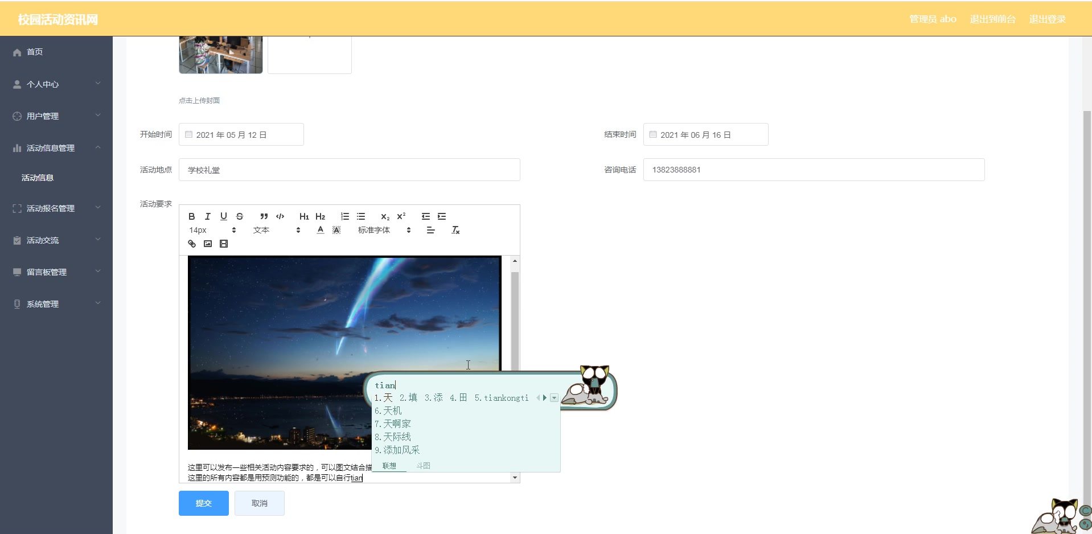The width and height of the screenshot is (1092, 534).
Task: Toggle underline formatting in the editor
Action: [224, 216]
